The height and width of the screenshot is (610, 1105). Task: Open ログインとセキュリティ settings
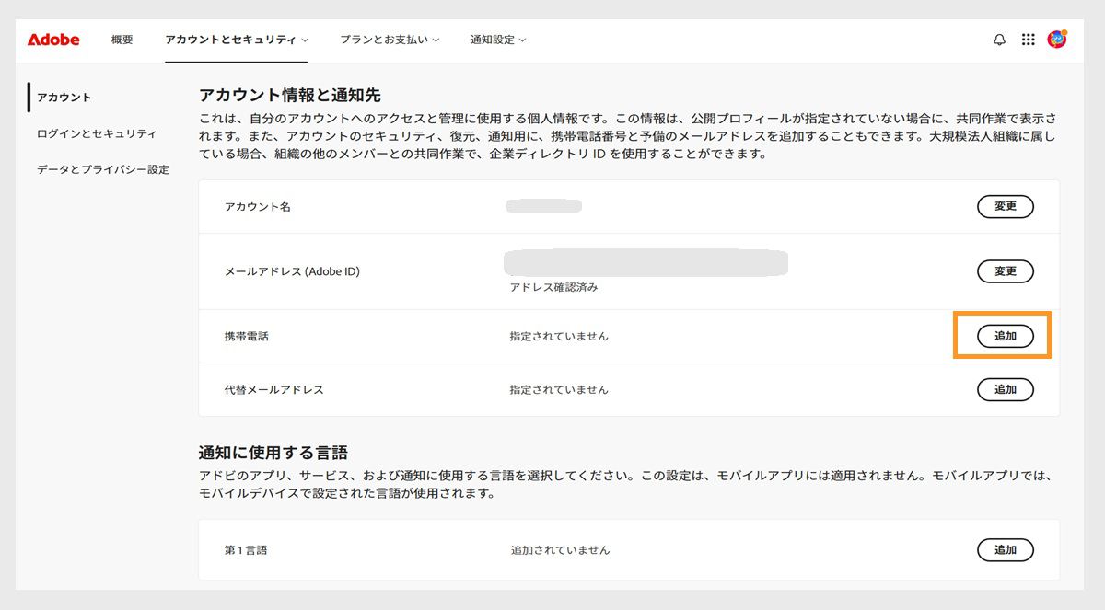[96, 132]
